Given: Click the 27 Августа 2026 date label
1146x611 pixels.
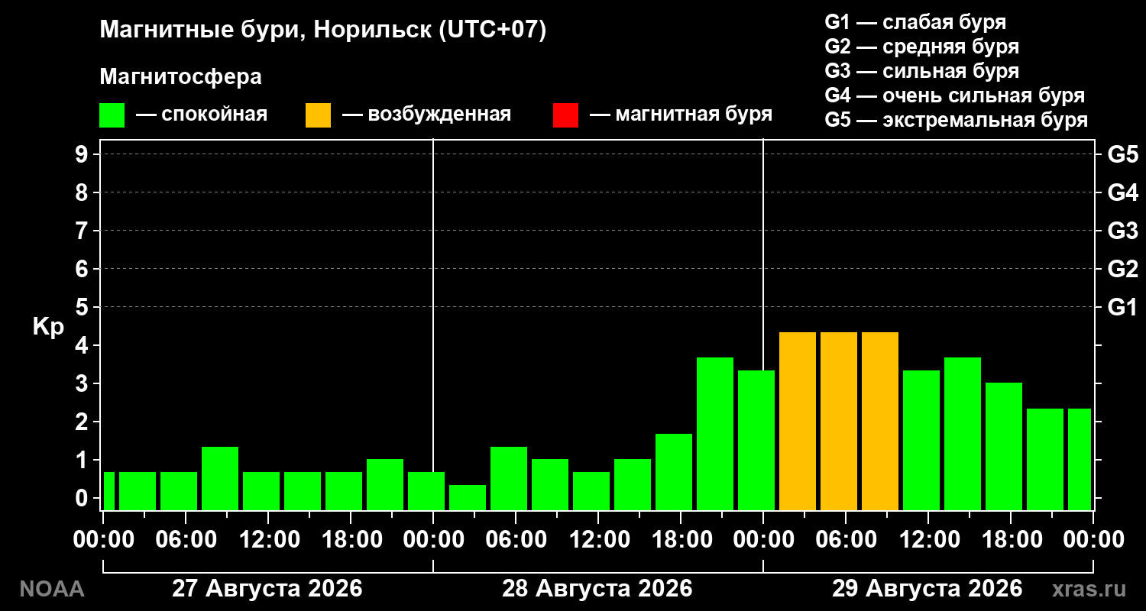Looking at the screenshot, I should [267, 589].
